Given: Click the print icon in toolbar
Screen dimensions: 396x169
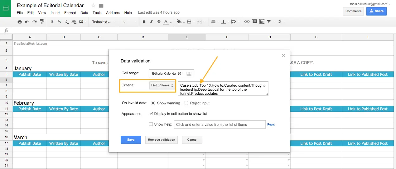Looking at the screenshot, I should 20,22.
